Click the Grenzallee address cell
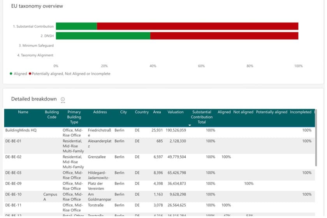327x218 pixels. 97,157
